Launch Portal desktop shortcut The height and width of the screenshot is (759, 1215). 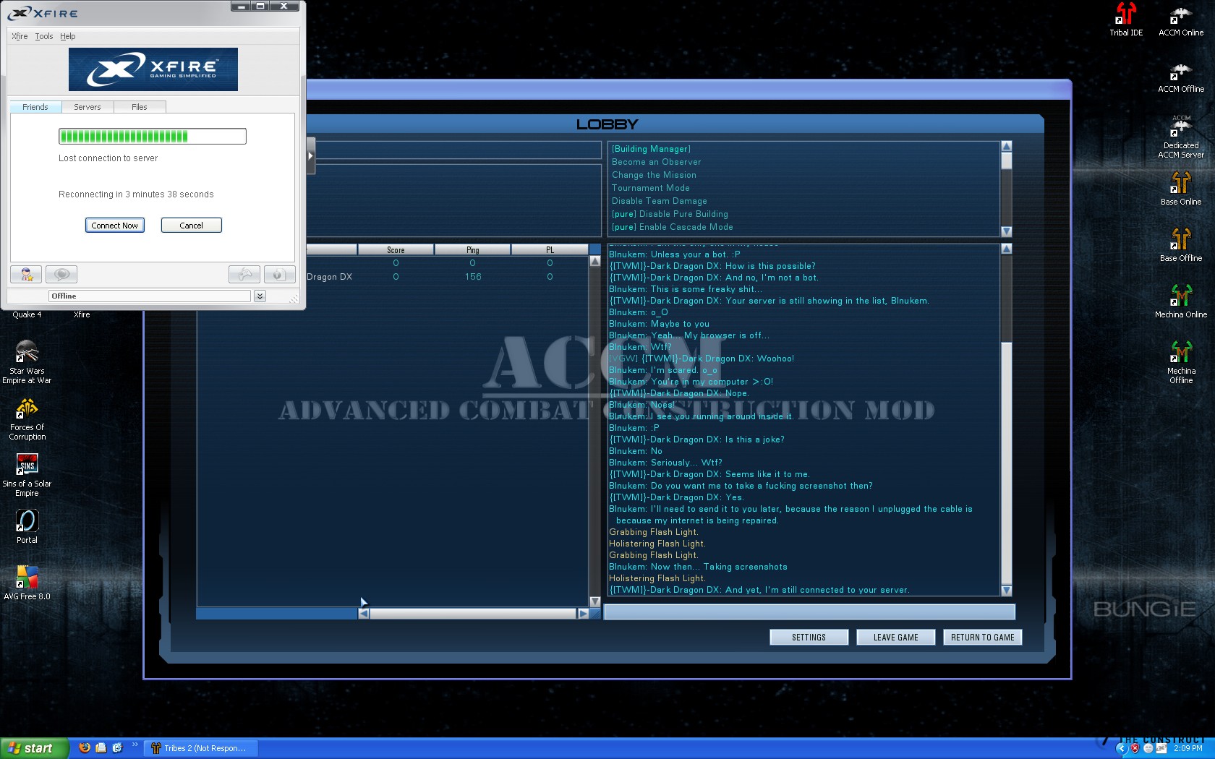point(27,527)
